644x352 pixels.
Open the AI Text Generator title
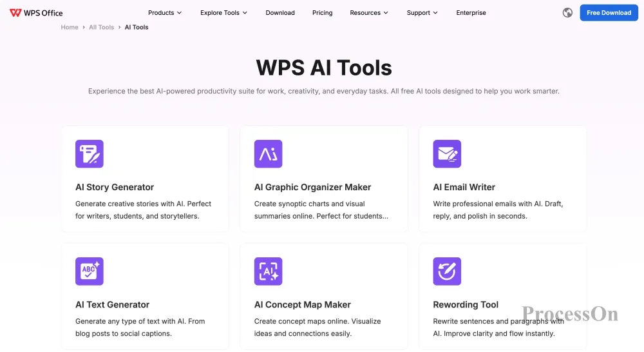[112, 305]
